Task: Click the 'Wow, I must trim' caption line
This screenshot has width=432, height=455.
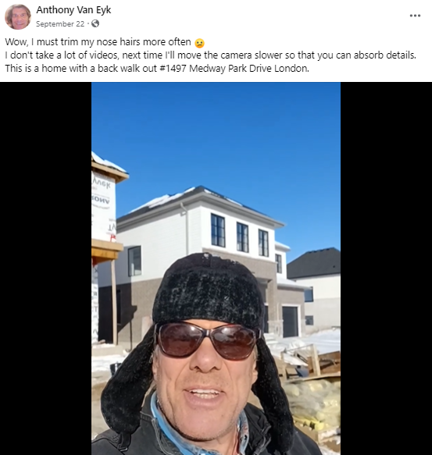Action: point(98,42)
